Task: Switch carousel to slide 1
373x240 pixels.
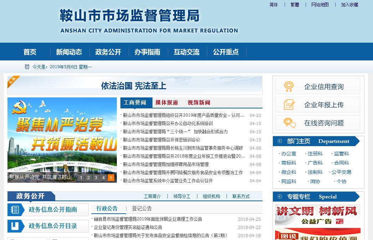Action: point(81,177)
